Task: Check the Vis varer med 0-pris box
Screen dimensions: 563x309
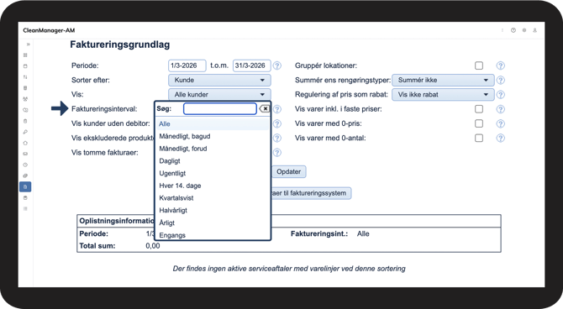Action: [x=479, y=123]
